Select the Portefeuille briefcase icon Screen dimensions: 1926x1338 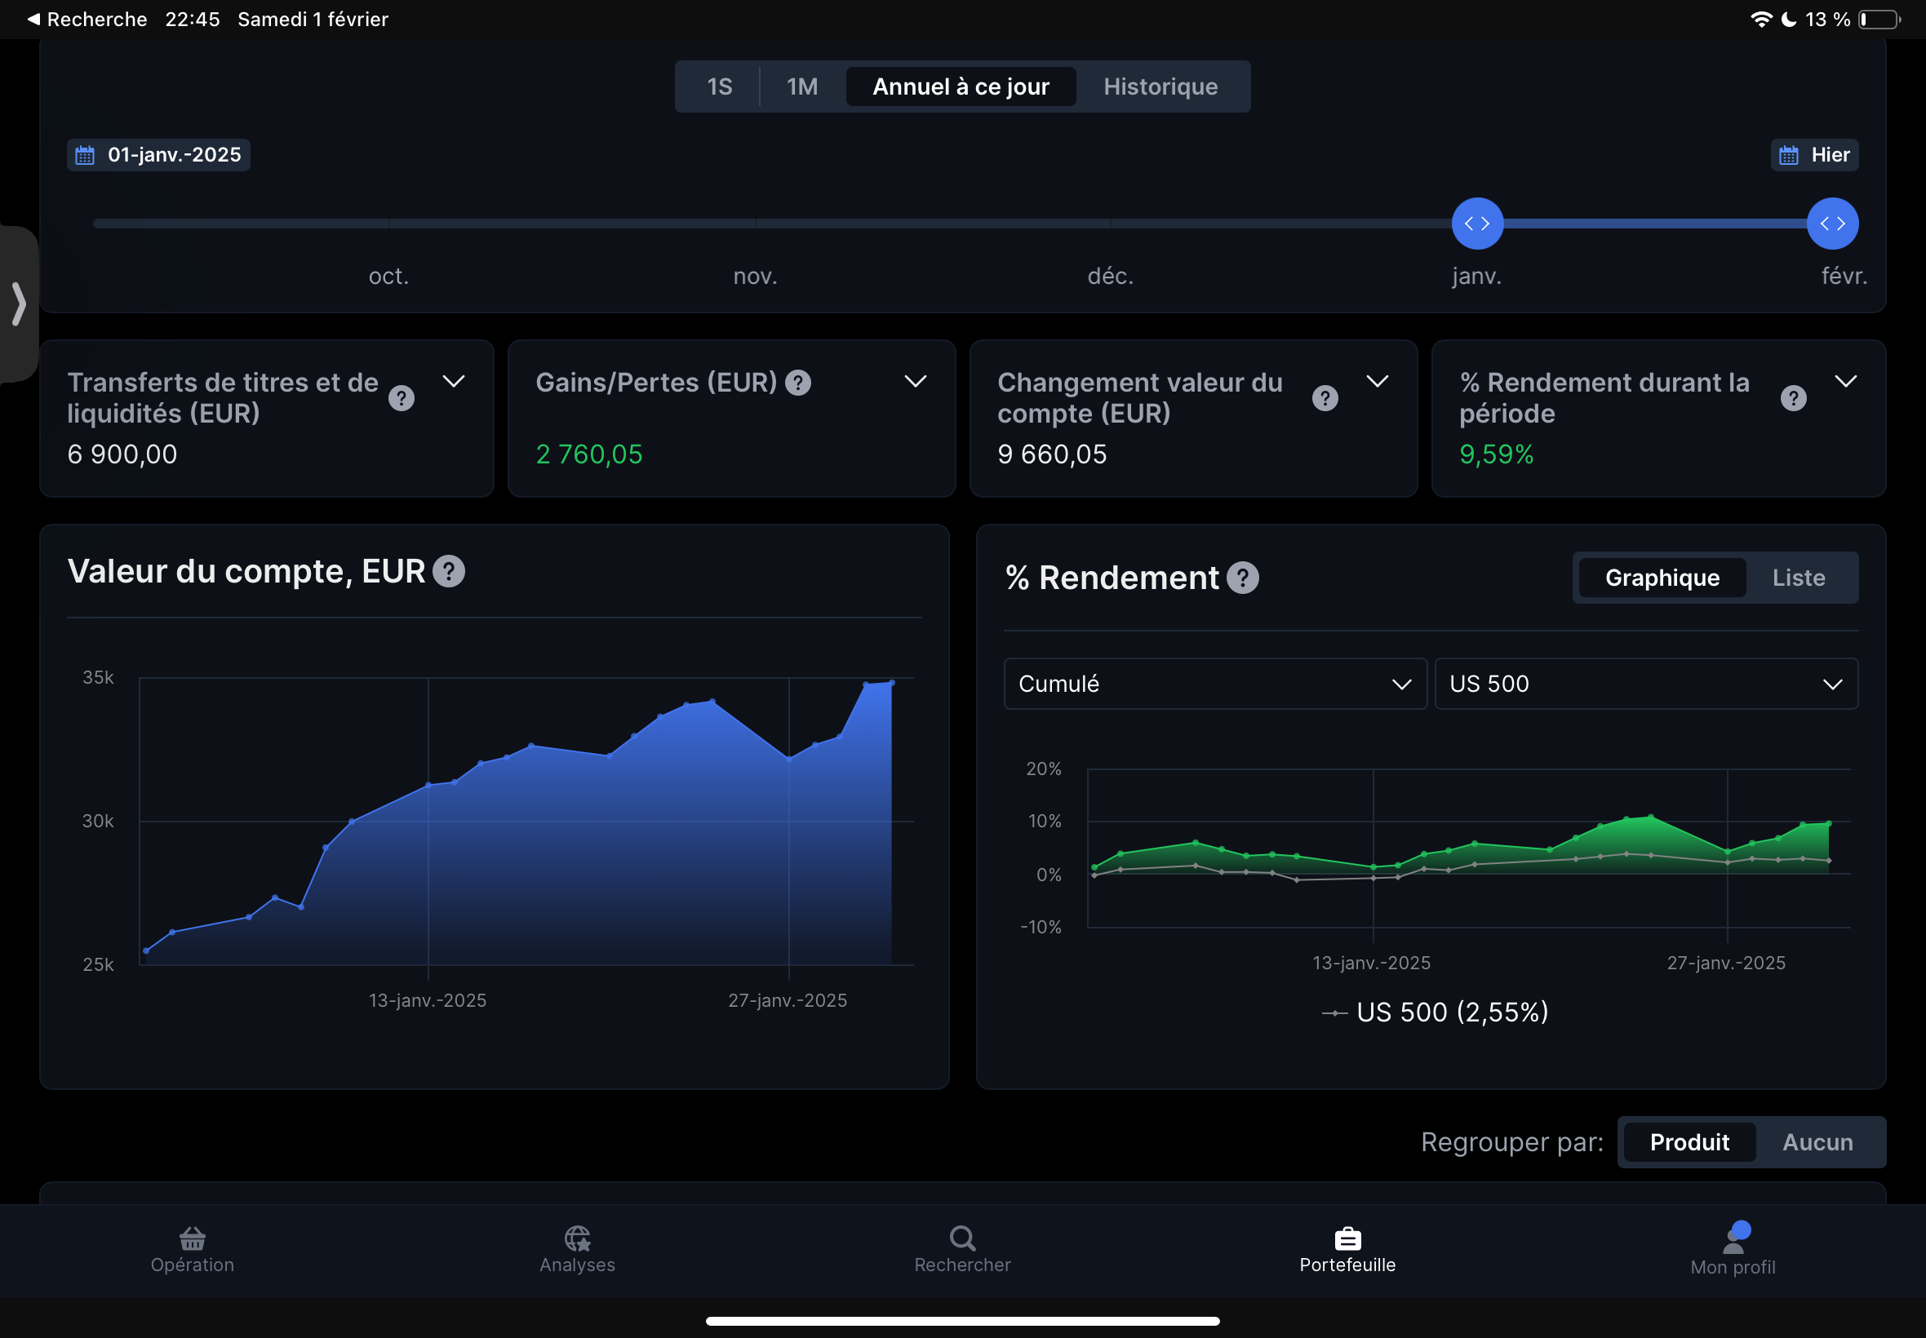(x=1347, y=1238)
